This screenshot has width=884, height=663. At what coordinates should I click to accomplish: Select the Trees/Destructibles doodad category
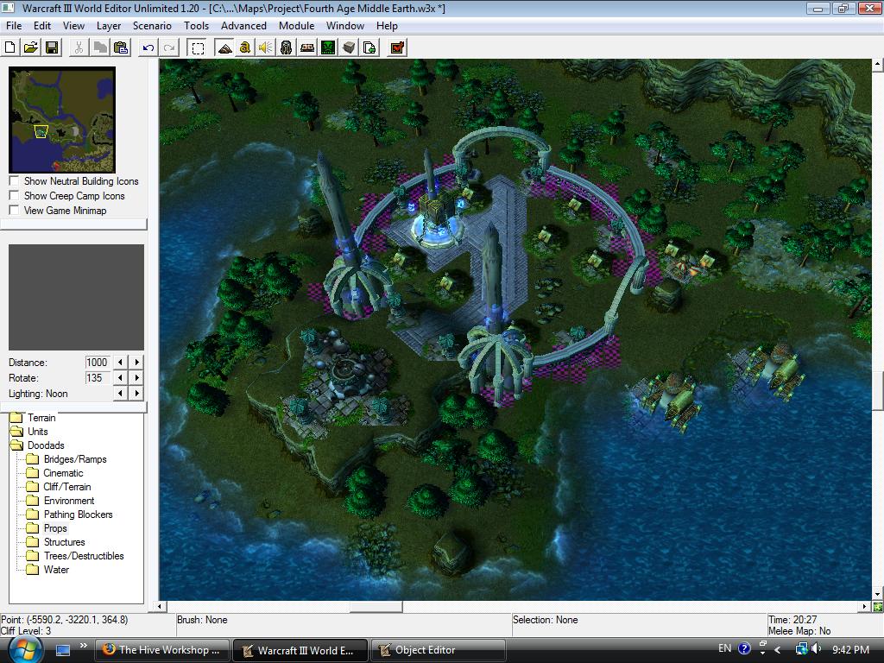point(84,556)
